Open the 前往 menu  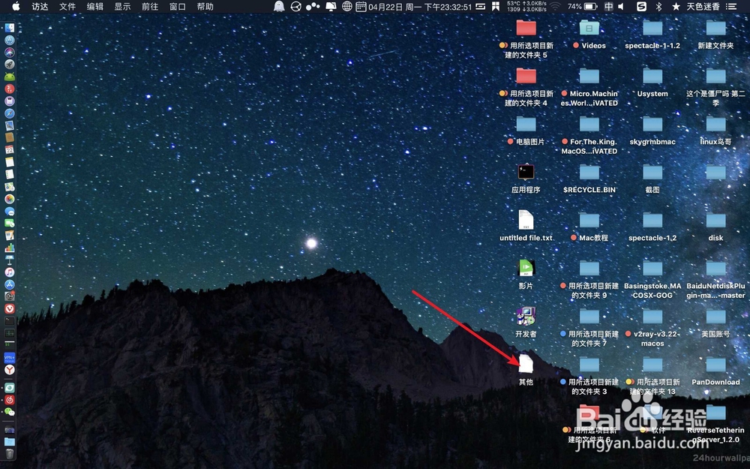click(150, 6)
